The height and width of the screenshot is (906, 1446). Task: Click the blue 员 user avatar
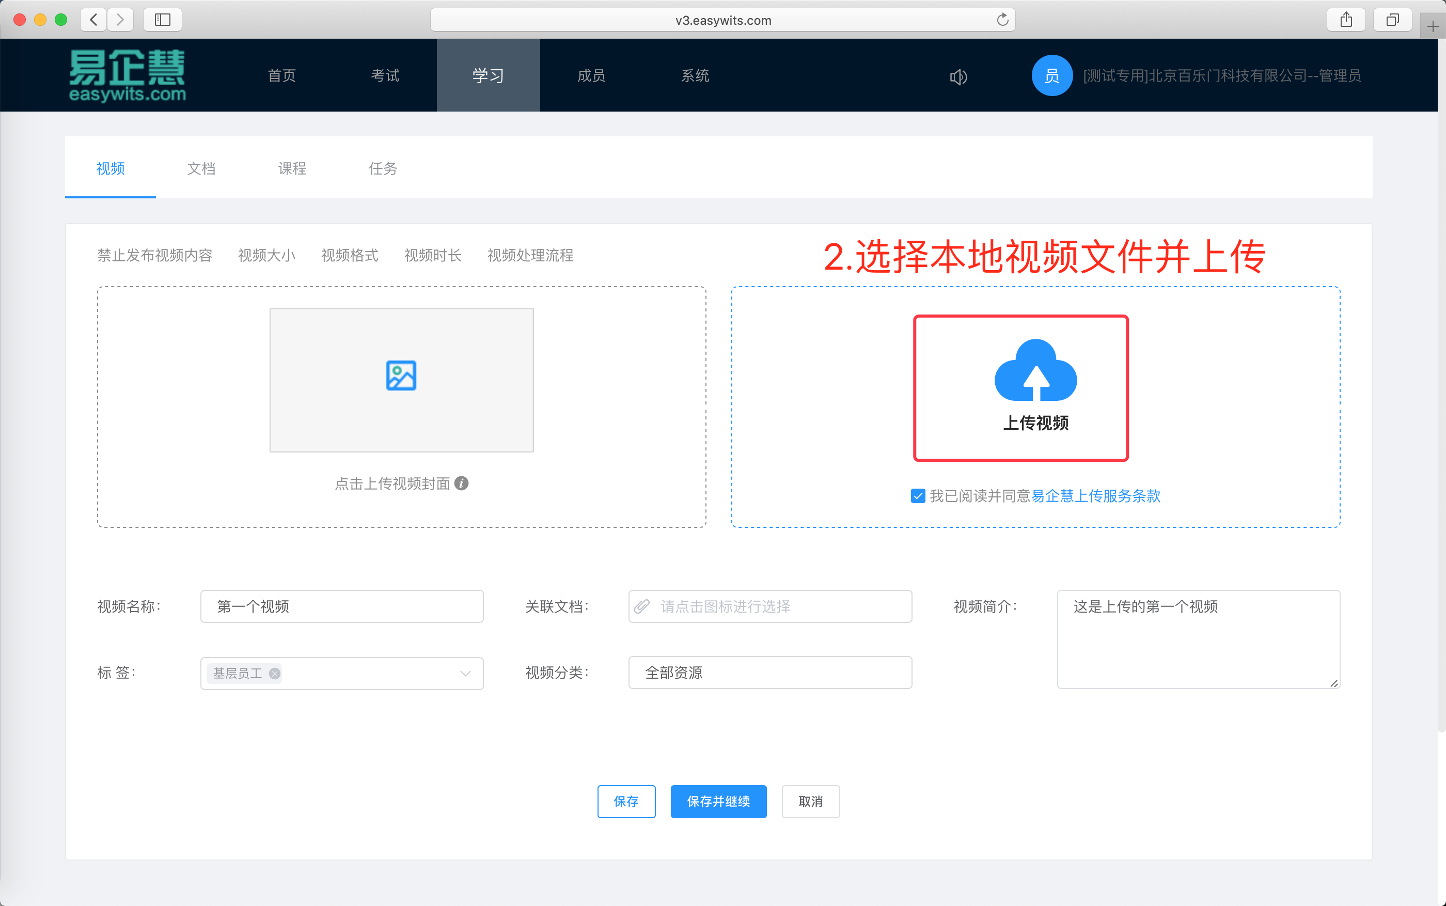tap(1051, 75)
